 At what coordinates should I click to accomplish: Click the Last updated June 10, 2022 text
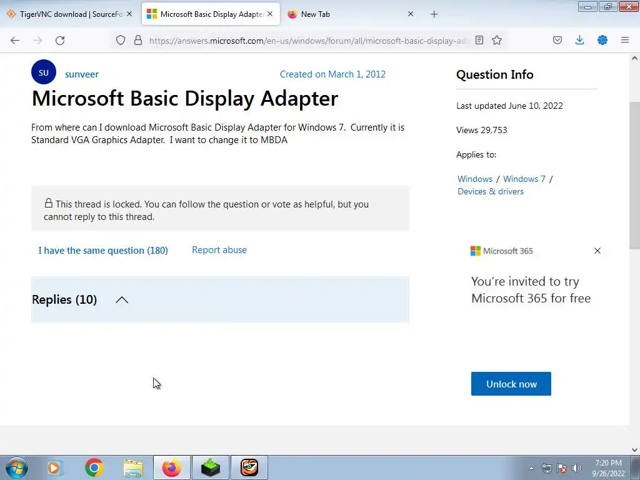tap(509, 106)
